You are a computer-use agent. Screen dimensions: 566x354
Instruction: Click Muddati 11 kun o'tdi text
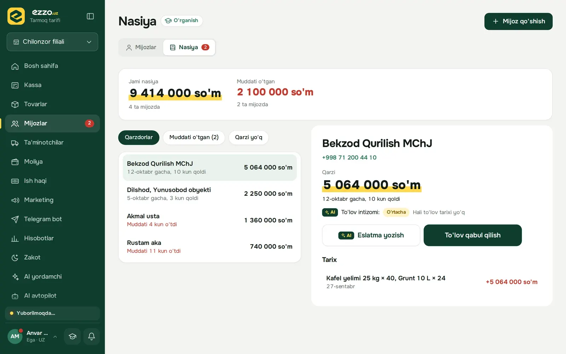click(154, 251)
